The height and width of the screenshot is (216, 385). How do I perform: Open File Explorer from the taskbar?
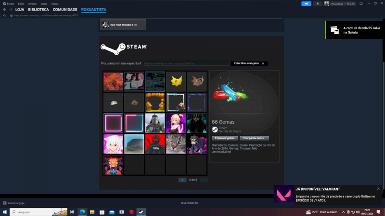point(92,212)
